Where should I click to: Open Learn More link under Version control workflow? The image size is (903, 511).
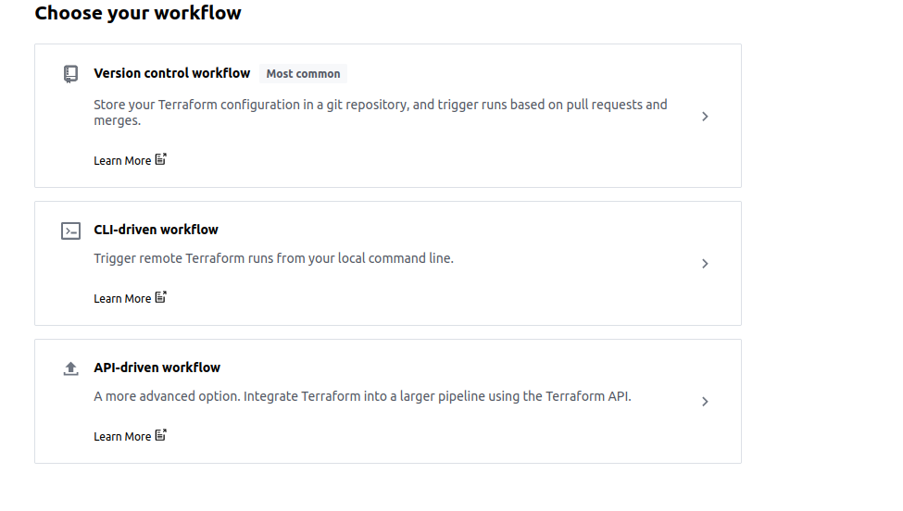point(122,160)
